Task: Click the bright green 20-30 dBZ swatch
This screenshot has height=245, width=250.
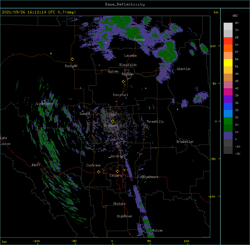Action: [x=228, y=121]
